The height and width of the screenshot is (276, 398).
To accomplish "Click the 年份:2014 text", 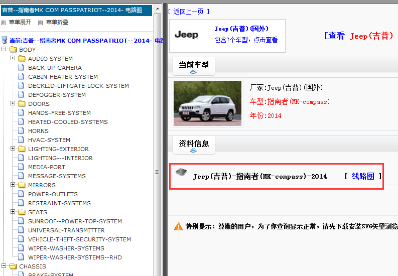I will [x=266, y=116].
